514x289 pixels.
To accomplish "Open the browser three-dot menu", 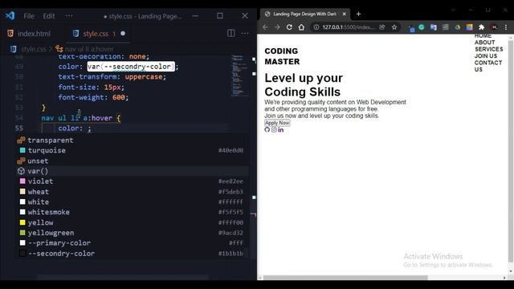I will pos(506,27).
